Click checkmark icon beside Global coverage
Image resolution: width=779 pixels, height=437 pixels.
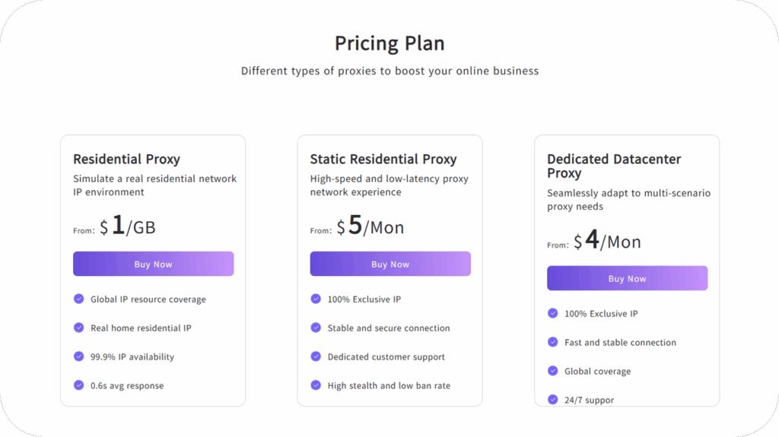[x=552, y=370]
